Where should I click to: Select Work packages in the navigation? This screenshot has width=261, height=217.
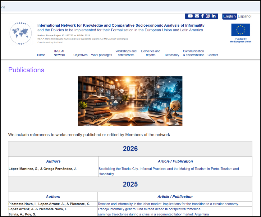tap(101, 55)
